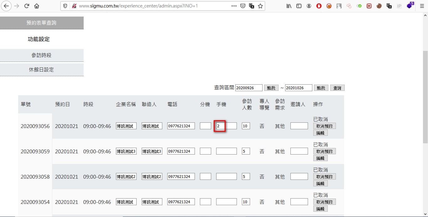Toggle the browser sidebar view icon

(x=299, y=6)
